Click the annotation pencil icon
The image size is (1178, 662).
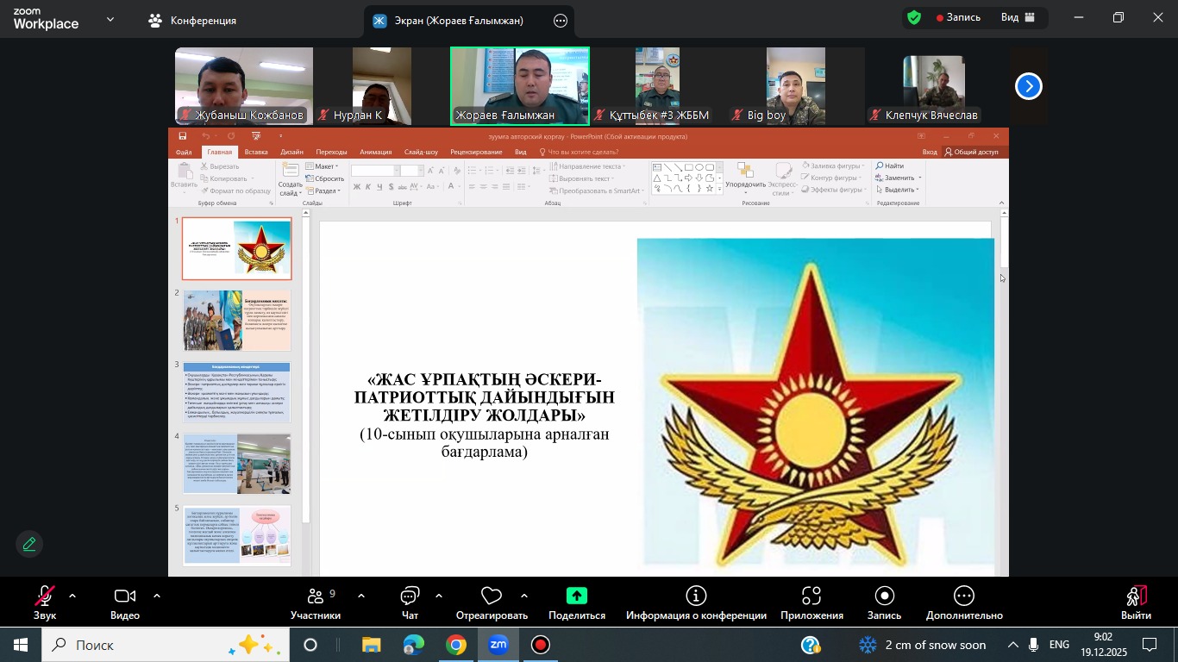tap(29, 544)
